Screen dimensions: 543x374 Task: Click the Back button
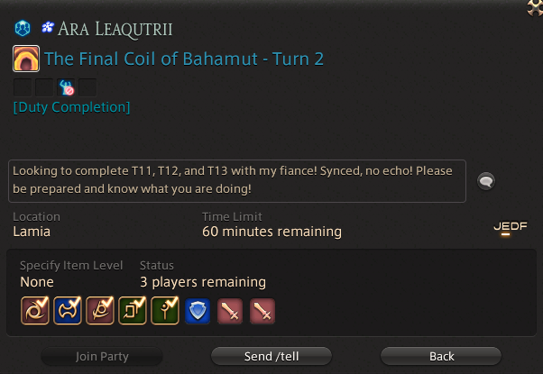[x=441, y=356]
